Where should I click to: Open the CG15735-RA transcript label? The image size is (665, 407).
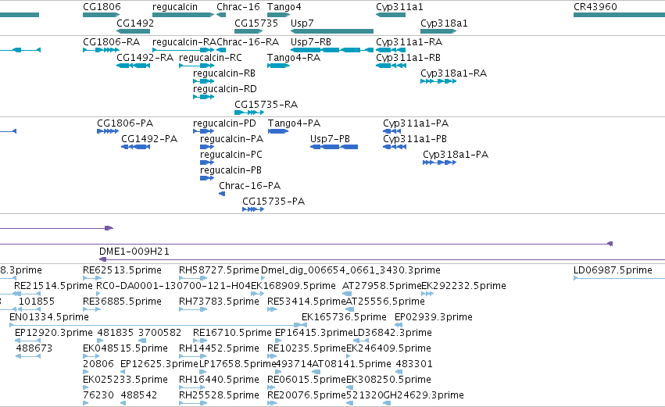[266, 105]
